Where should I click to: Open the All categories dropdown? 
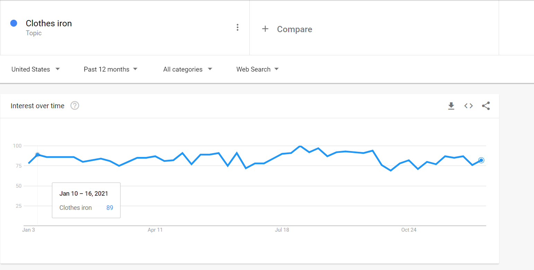(187, 69)
